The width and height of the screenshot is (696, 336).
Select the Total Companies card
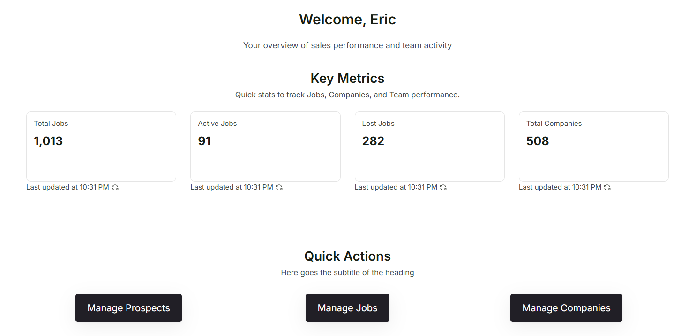[593, 146]
